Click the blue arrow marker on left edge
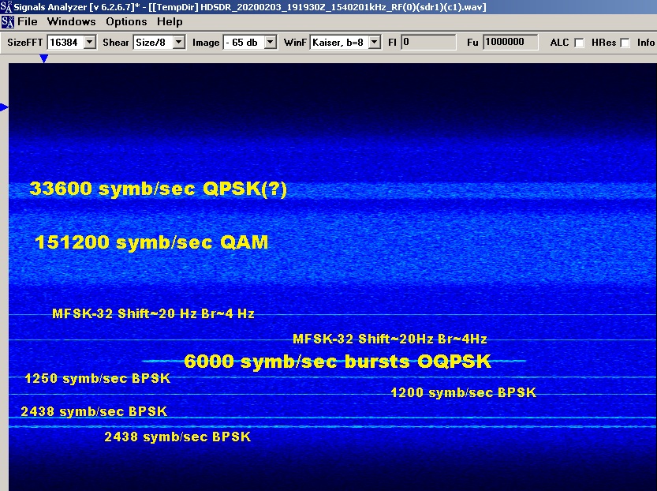Viewport: 657px width, 491px height. click(4, 107)
